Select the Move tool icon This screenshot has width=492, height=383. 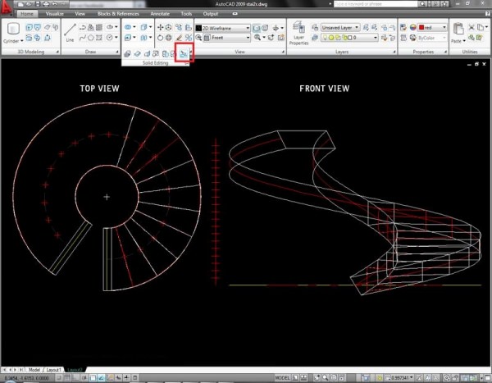(160, 27)
